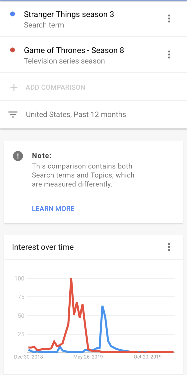Open options menu for Stranger Things season 3

[x=169, y=18]
